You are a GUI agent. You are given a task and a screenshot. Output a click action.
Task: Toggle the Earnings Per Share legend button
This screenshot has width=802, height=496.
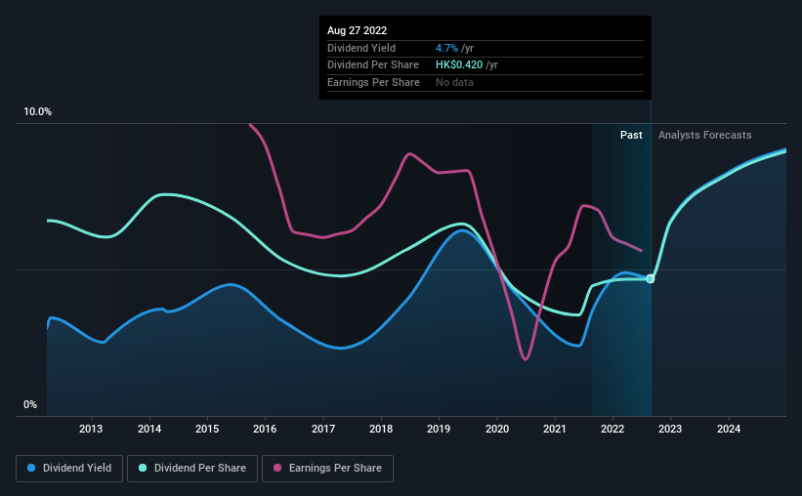[x=327, y=469]
